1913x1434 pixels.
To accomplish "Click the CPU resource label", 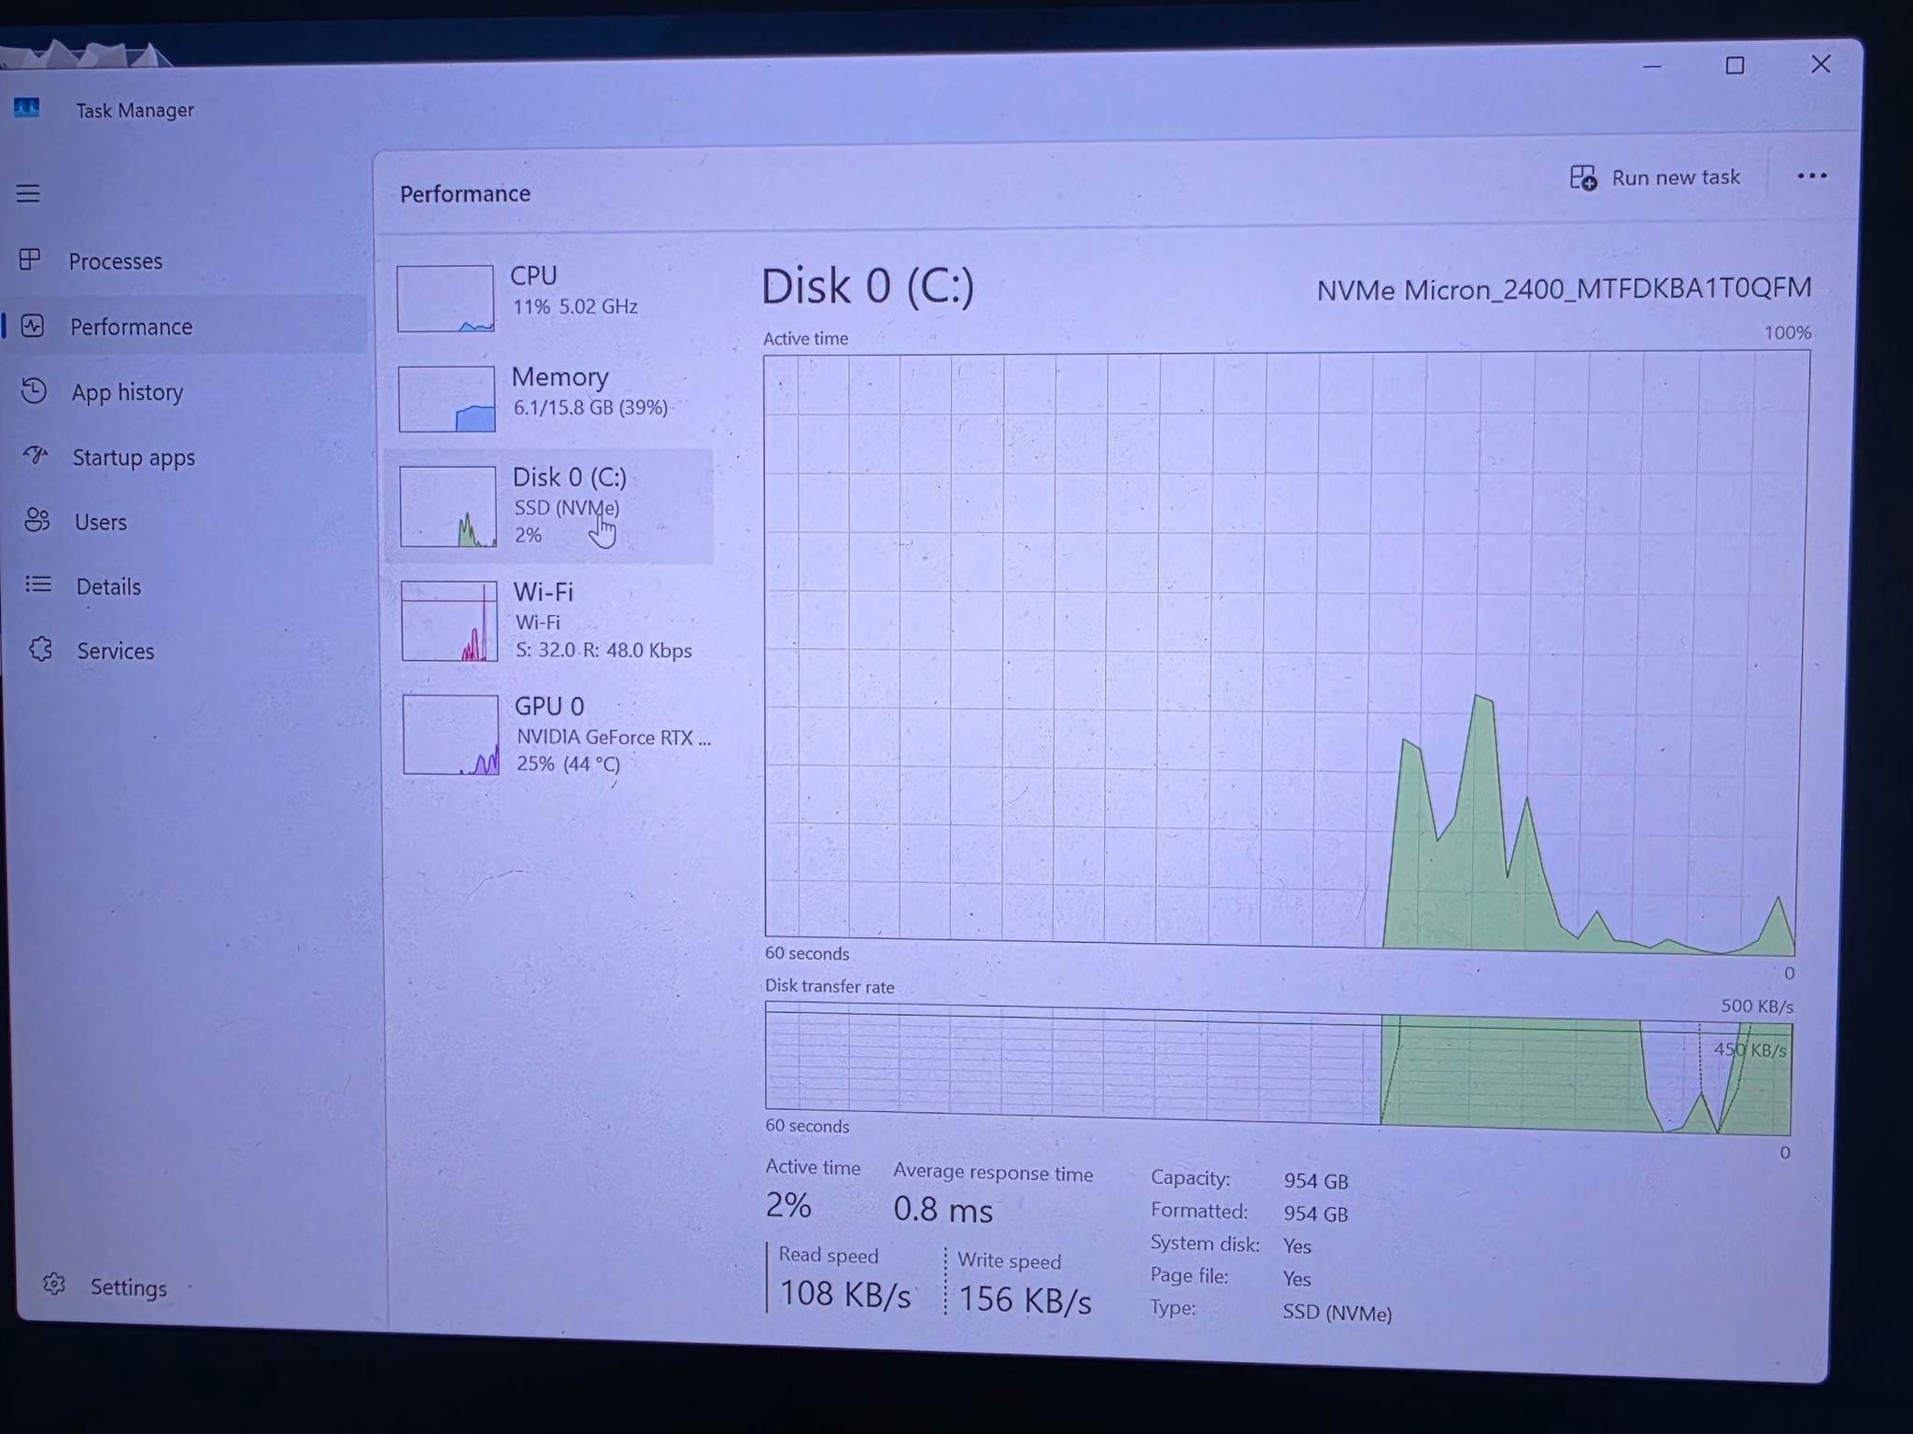I will tap(533, 275).
